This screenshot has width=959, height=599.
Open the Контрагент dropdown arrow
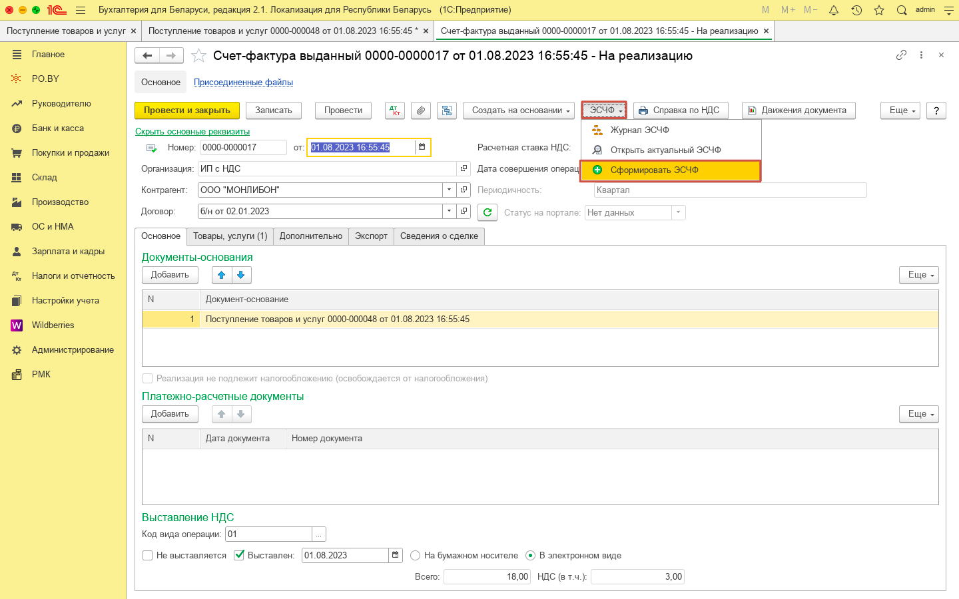tap(450, 190)
